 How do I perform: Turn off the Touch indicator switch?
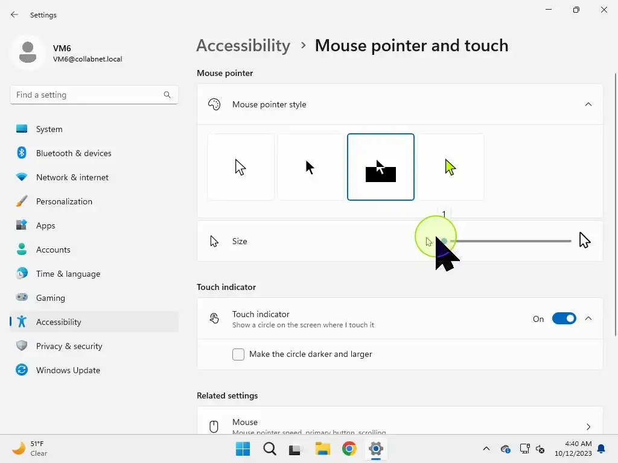coord(564,318)
